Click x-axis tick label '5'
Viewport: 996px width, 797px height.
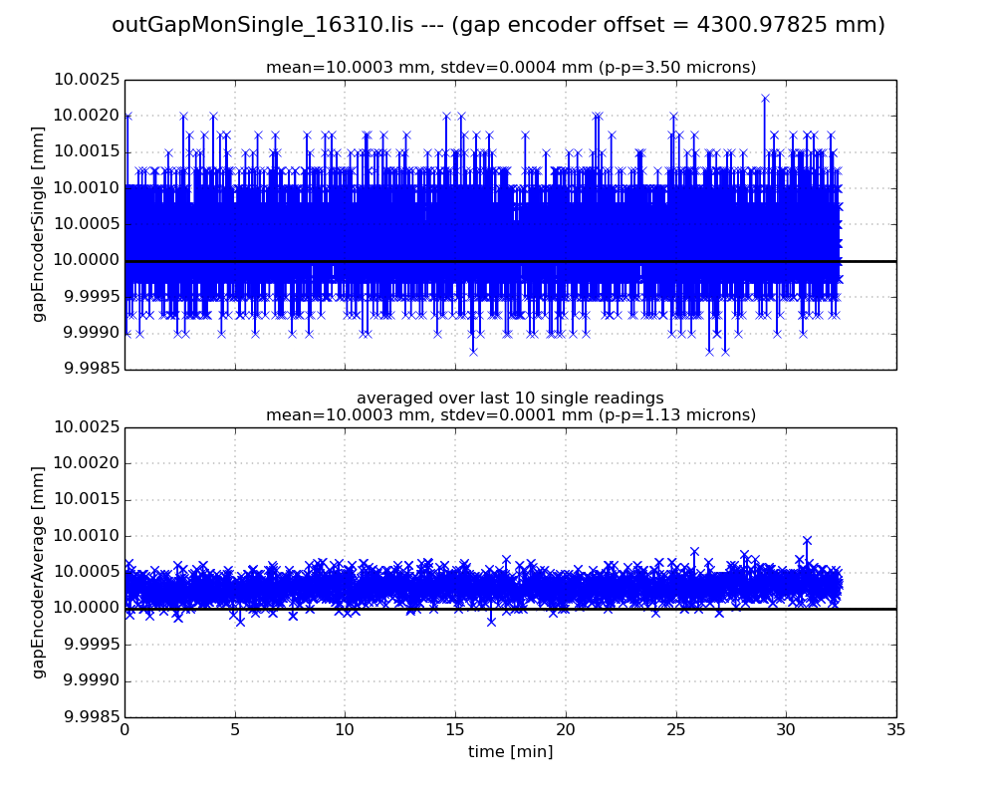click(235, 729)
